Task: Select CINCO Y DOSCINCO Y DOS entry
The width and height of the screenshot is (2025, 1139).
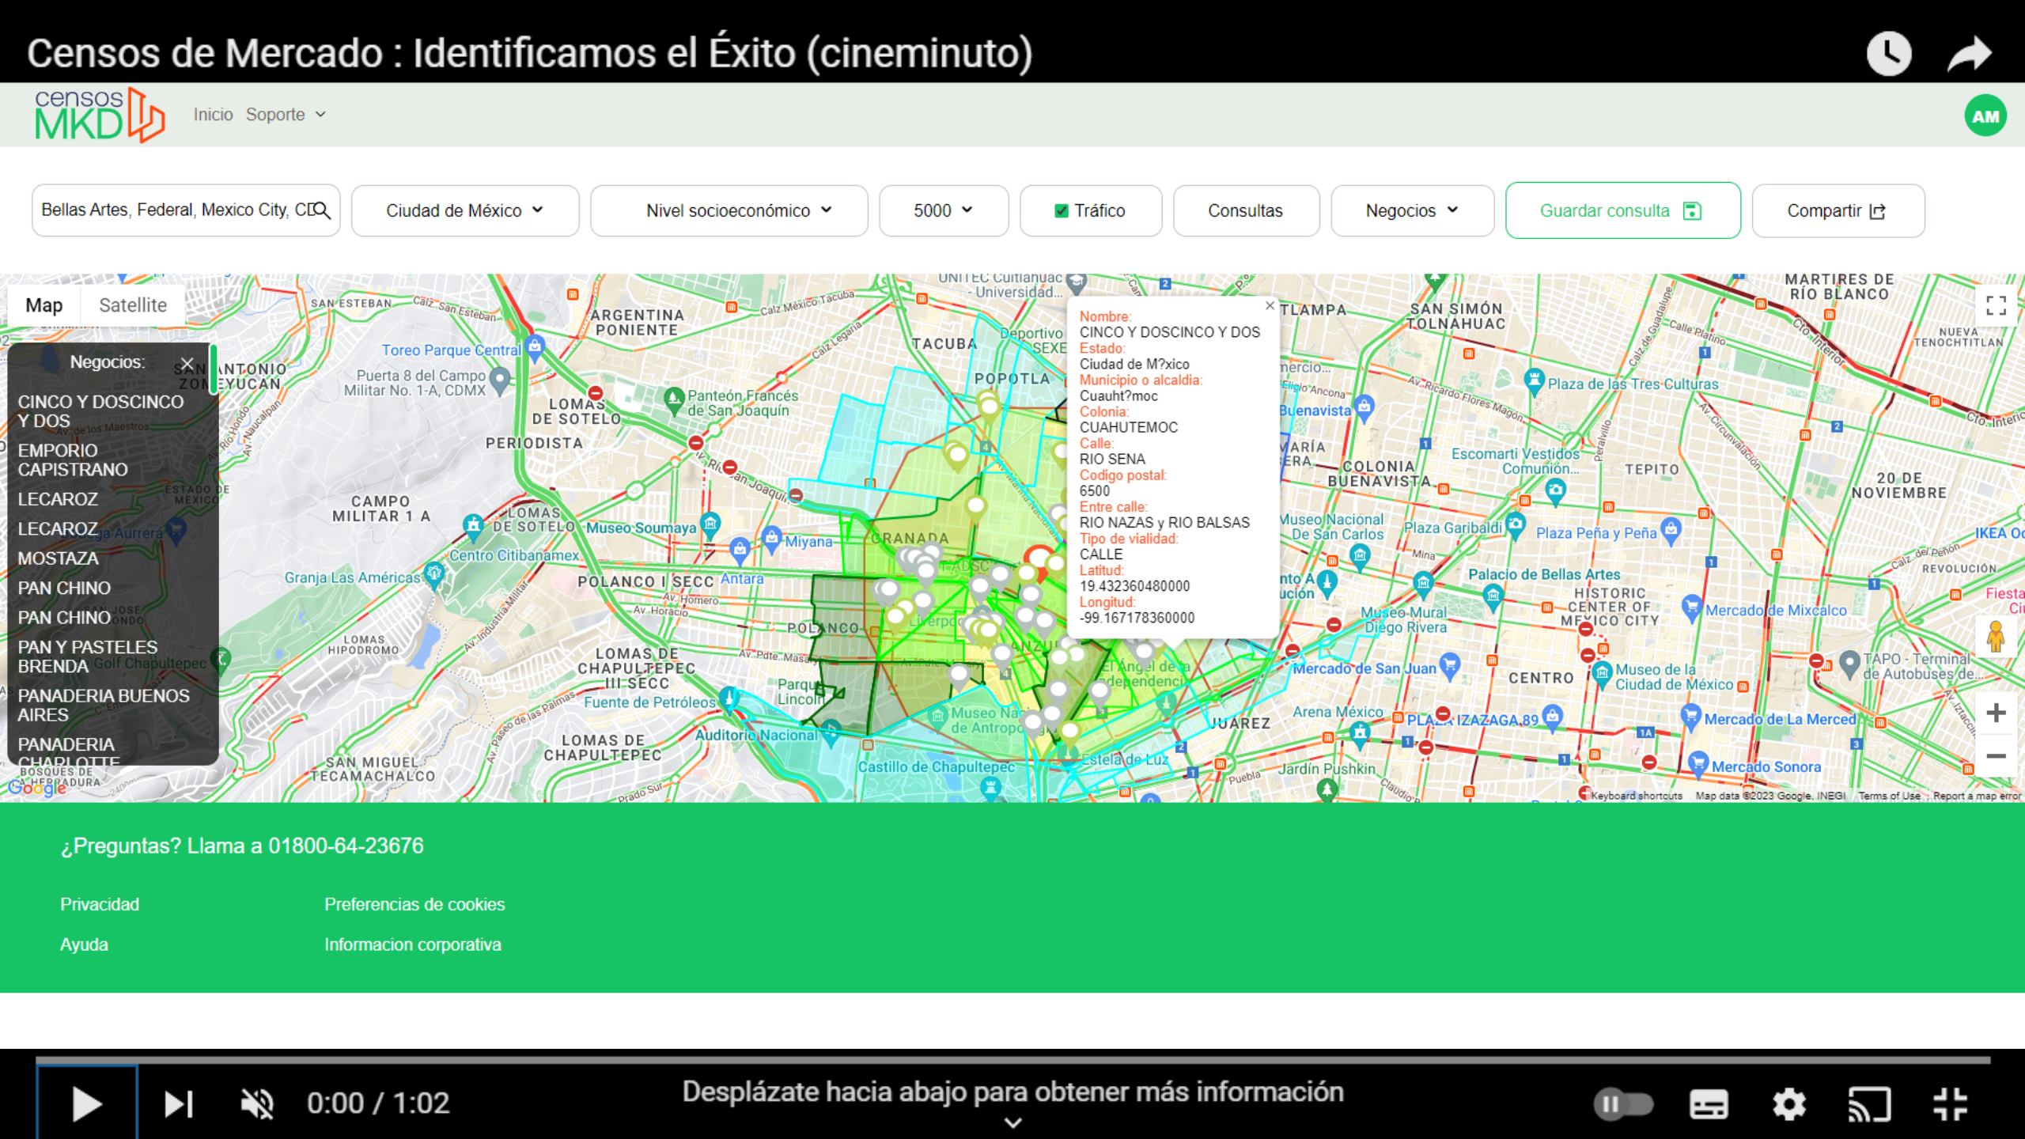Action: tap(100, 411)
